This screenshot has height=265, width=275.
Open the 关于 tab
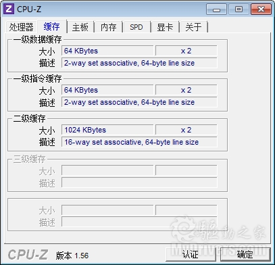point(193,27)
